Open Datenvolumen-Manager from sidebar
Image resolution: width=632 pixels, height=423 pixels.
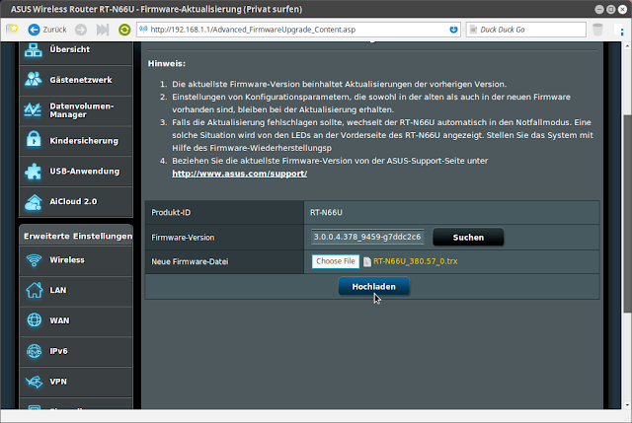click(76, 110)
